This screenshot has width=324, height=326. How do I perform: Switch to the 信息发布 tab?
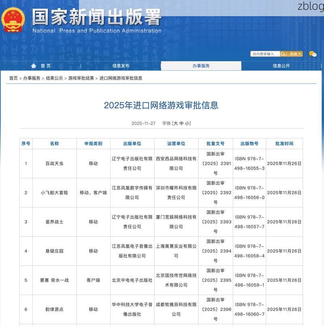click(x=121, y=65)
